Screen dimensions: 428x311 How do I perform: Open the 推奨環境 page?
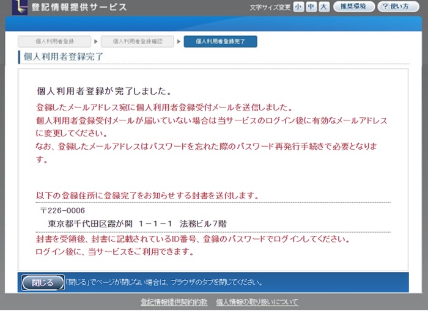(x=354, y=7)
